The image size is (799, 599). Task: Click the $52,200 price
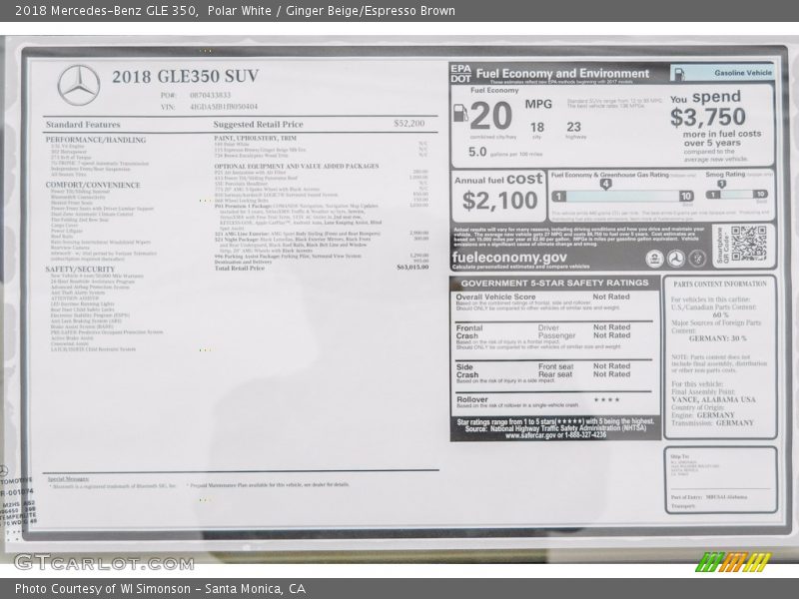[409, 123]
